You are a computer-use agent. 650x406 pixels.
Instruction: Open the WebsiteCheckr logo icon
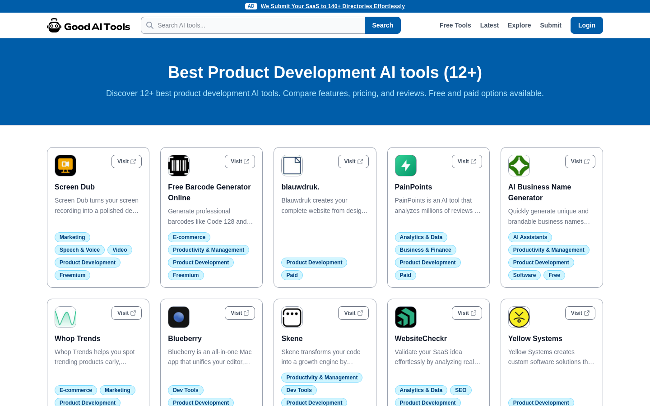pyautogui.click(x=406, y=317)
